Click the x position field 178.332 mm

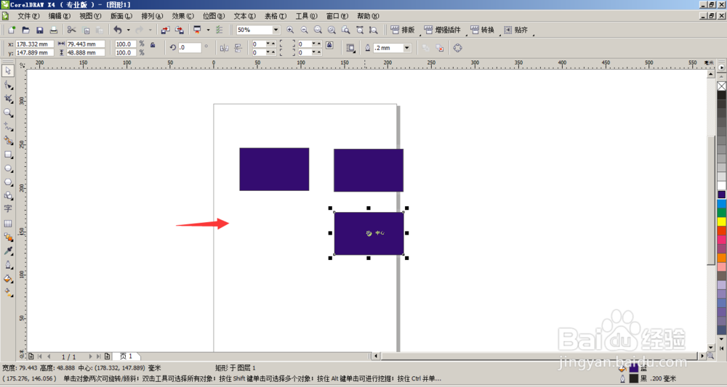tap(35, 44)
